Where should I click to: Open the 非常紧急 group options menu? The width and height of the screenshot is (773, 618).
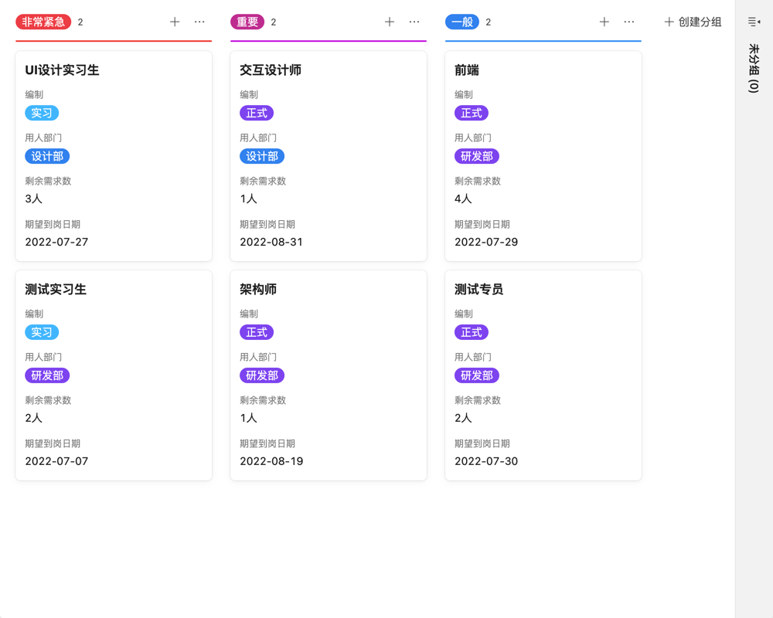[x=200, y=22]
